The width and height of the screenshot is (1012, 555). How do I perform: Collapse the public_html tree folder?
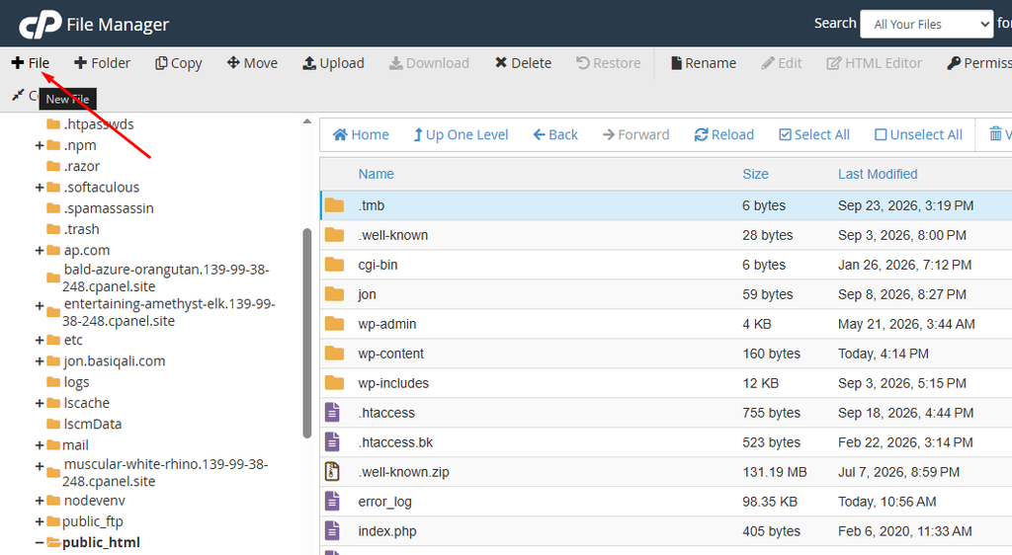40,543
